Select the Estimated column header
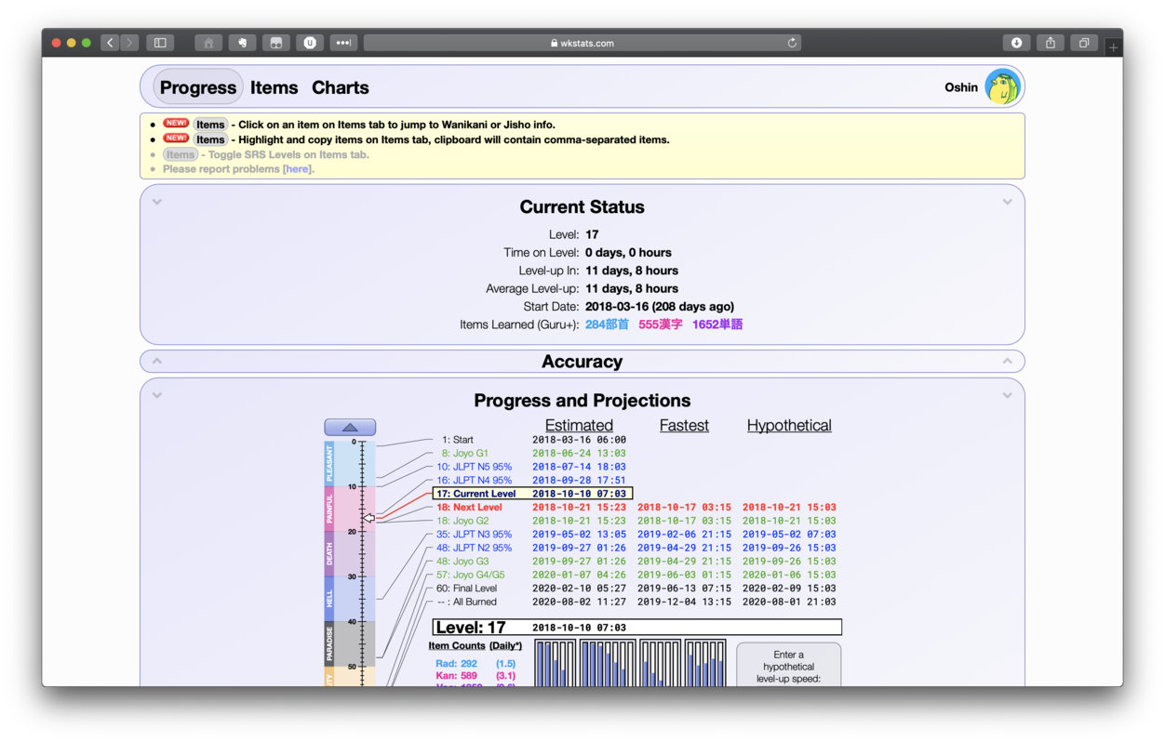Viewport: 1165px width, 742px height. point(579,425)
